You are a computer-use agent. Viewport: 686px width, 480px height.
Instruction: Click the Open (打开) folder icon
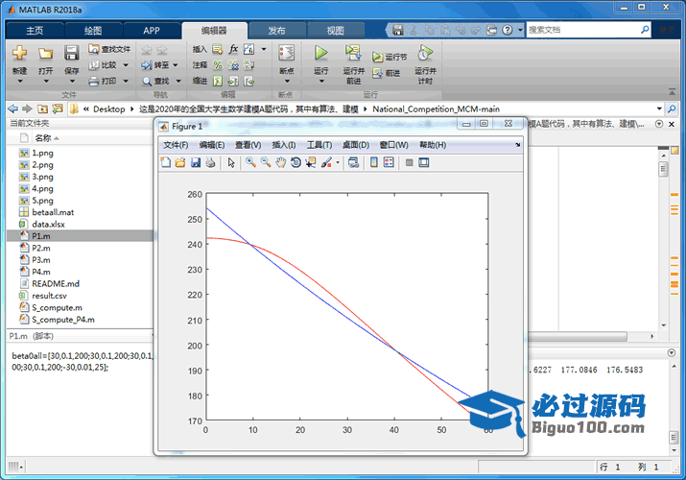[45, 54]
